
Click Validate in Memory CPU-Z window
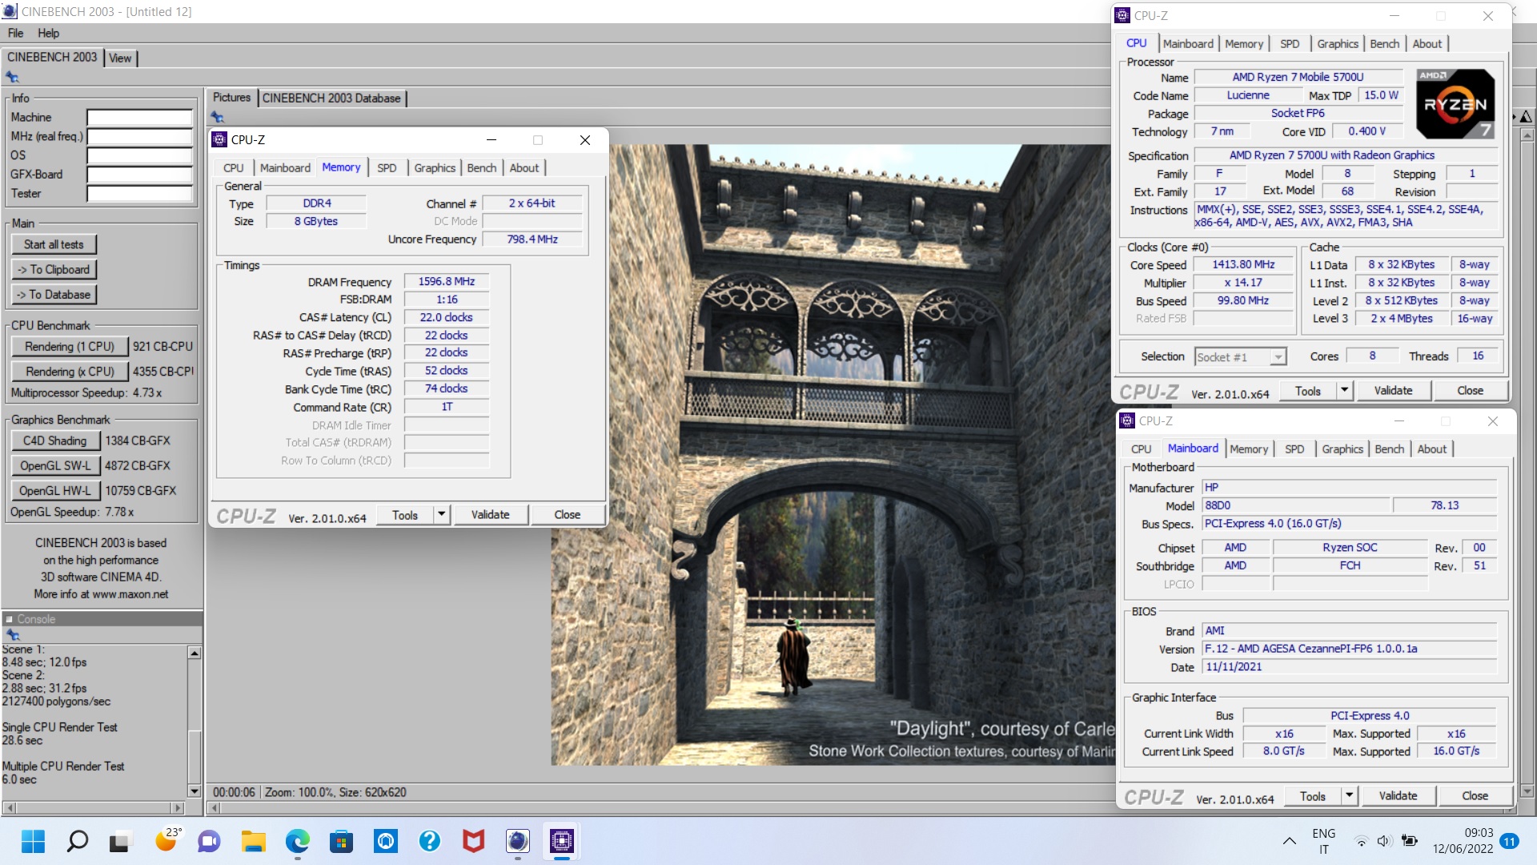(x=490, y=514)
